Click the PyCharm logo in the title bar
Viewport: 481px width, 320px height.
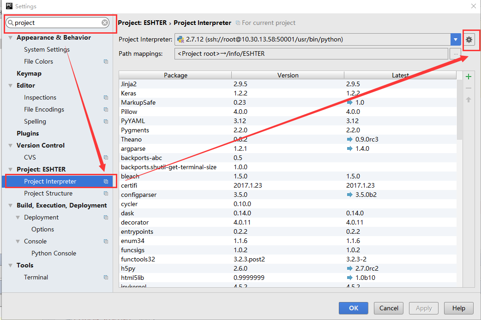click(x=9, y=6)
